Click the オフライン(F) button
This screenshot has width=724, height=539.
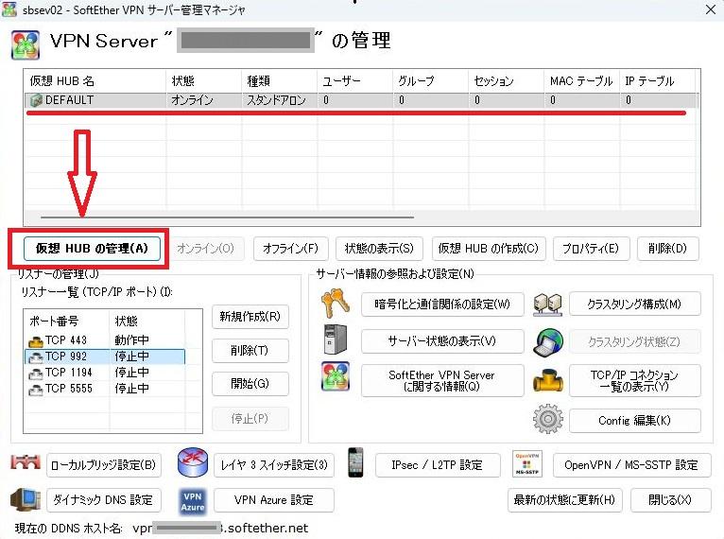290,249
